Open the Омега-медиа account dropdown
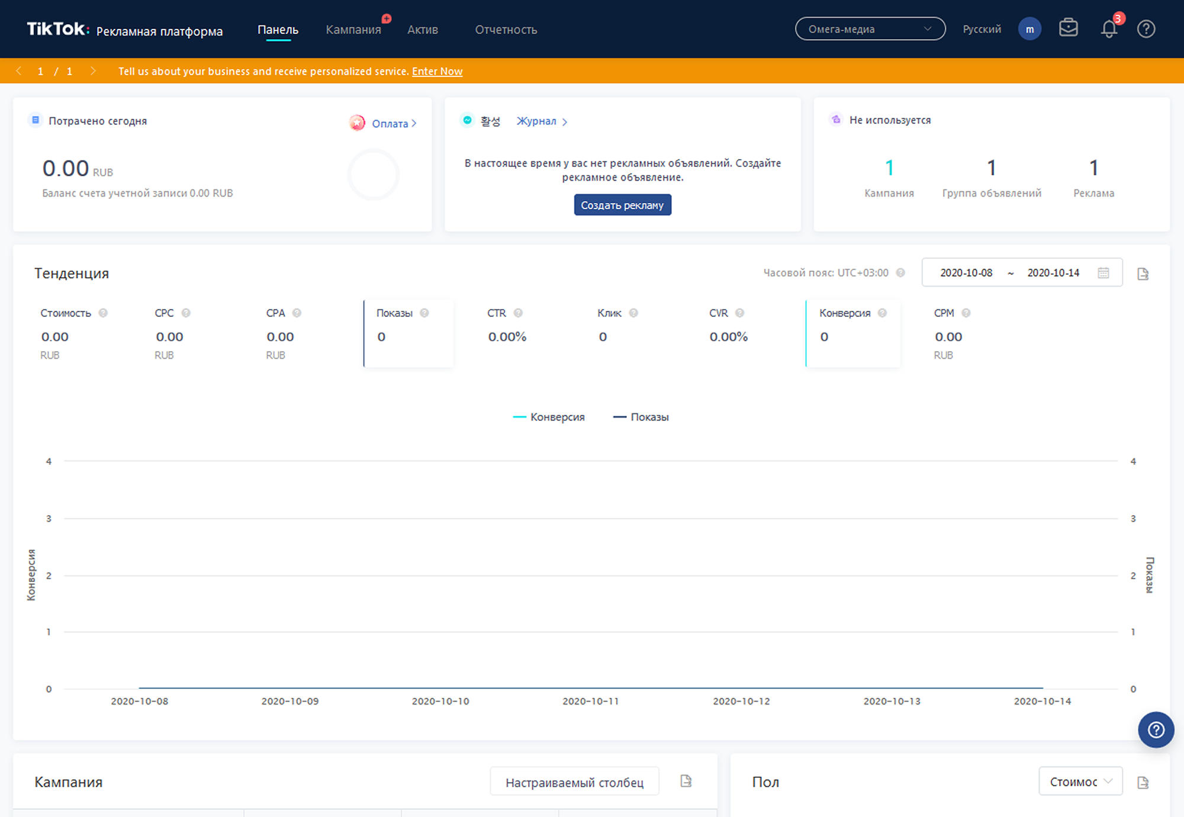 pos(870,29)
